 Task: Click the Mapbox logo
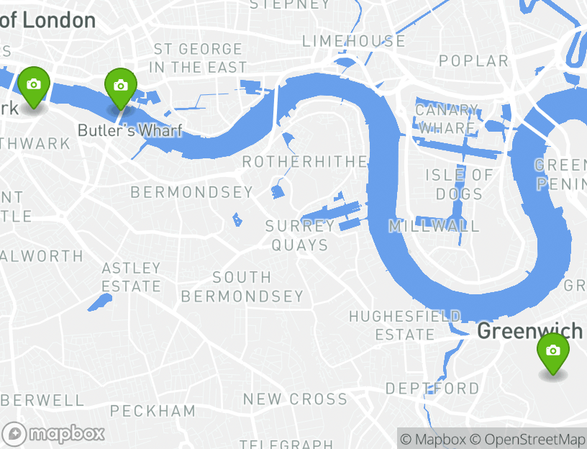coord(53,434)
